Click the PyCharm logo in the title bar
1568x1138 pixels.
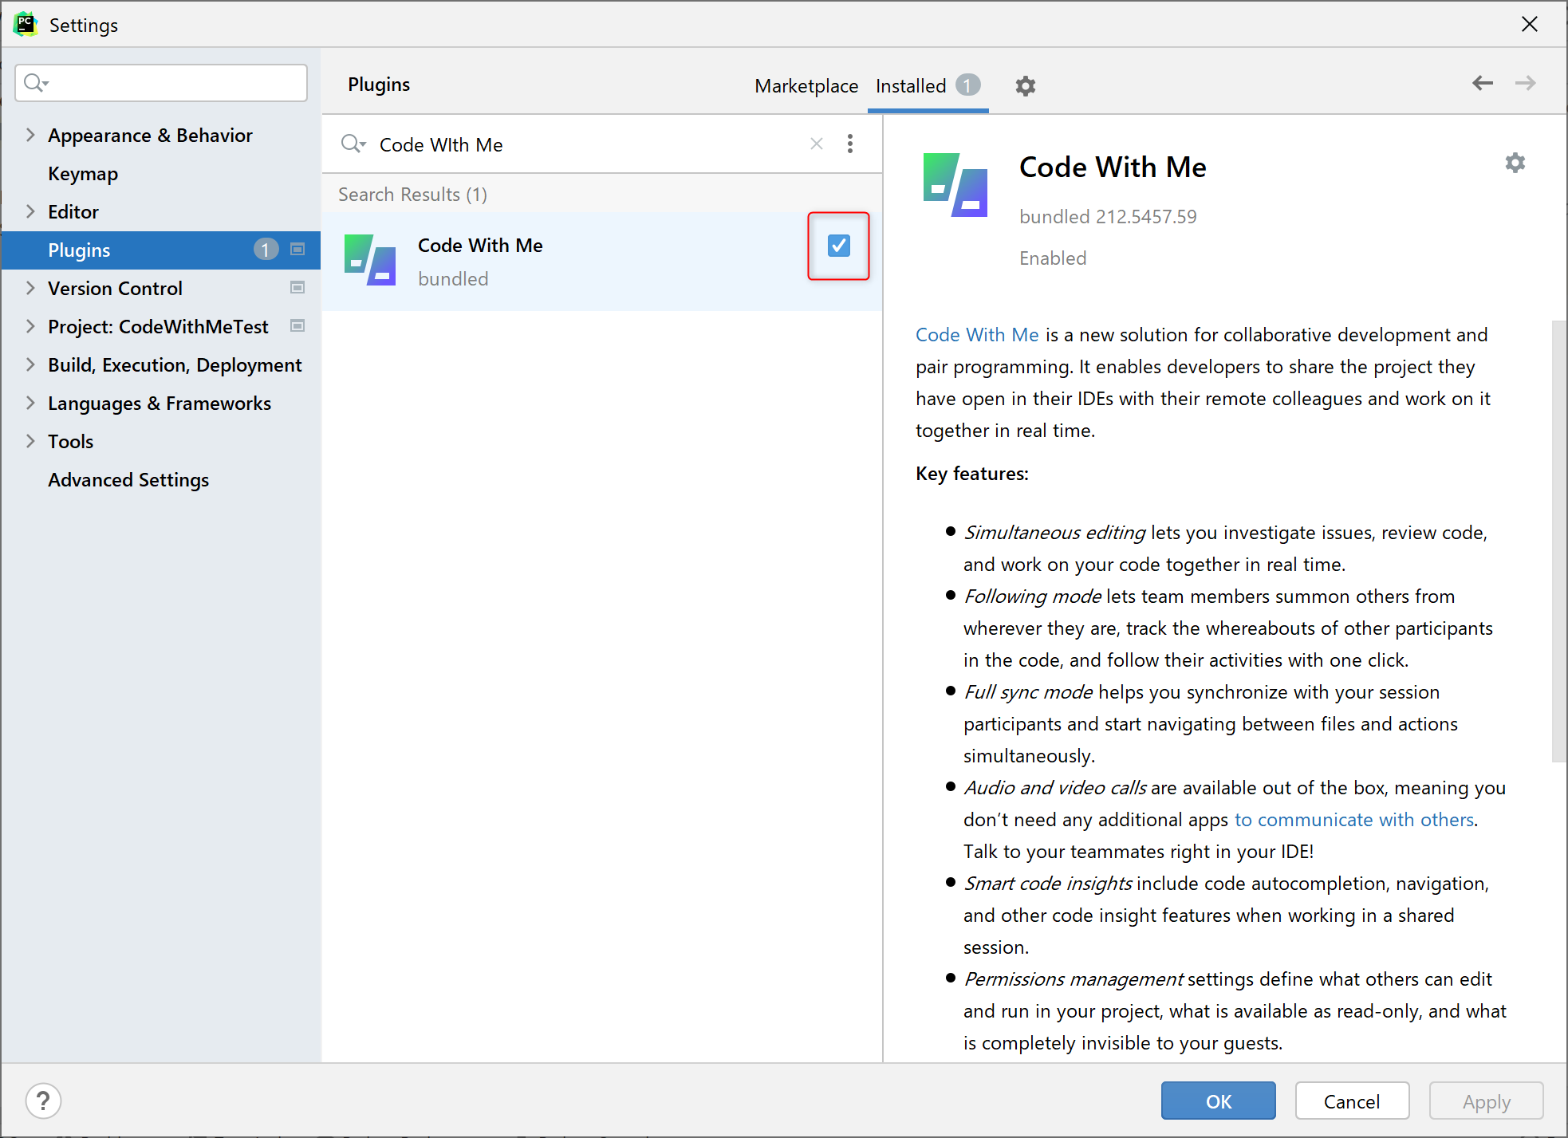pos(26,25)
